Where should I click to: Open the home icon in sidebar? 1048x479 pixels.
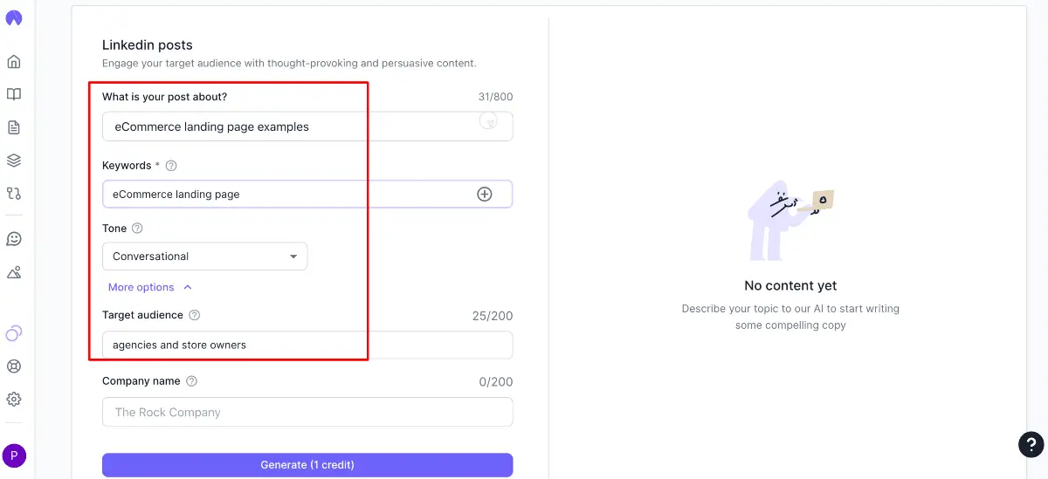pyautogui.click(x=14, y=62)
